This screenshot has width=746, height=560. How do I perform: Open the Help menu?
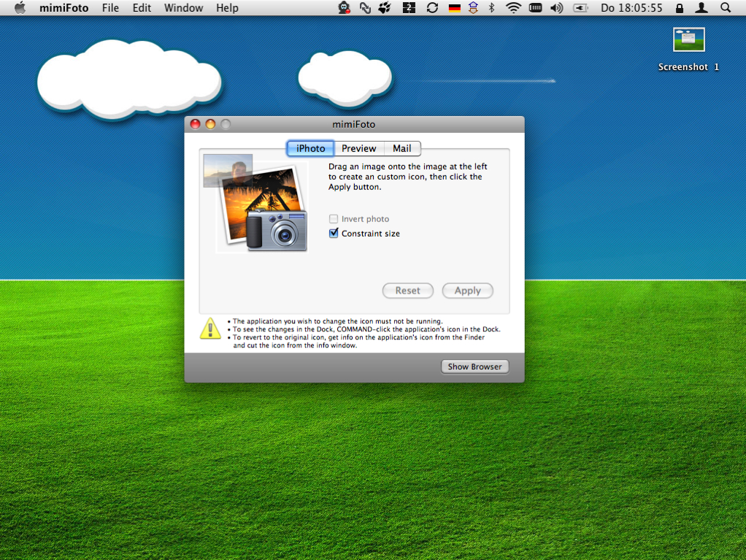point(228,7)
